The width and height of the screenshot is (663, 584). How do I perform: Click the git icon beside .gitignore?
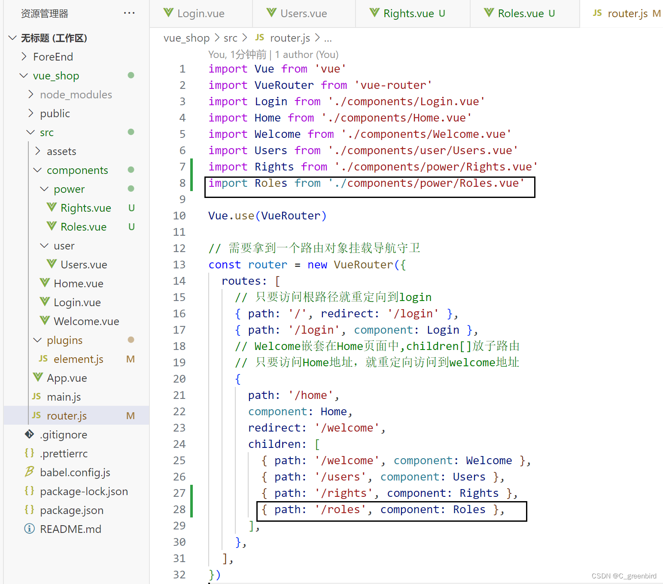coord(29,435)
